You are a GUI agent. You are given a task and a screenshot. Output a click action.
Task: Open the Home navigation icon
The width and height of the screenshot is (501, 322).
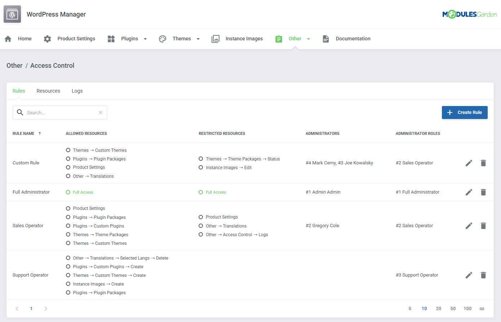point(8,38)
